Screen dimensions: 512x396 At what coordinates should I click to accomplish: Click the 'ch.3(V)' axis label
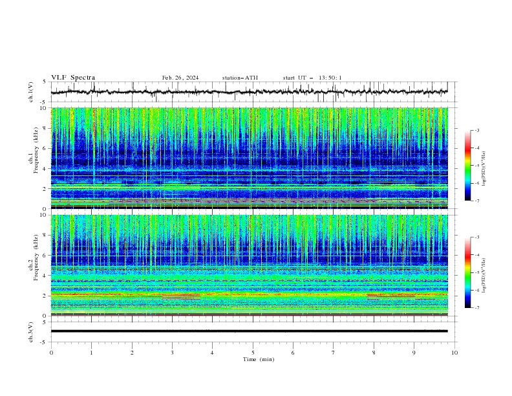31,332
